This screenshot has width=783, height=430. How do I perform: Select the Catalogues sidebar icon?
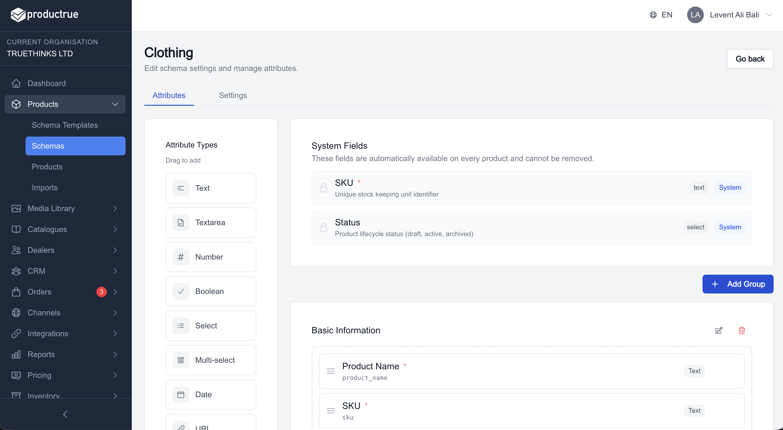(x=16, y=229)
